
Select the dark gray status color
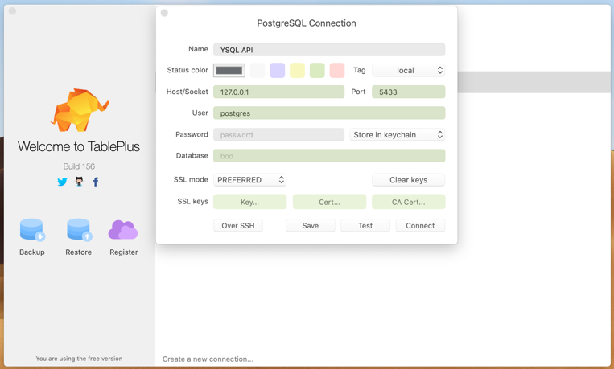point(229,71)
